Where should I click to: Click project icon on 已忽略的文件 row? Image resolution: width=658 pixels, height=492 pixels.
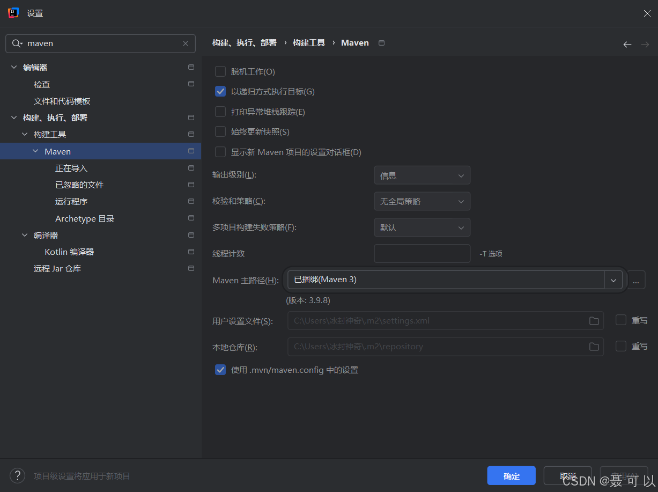(191, 185)
